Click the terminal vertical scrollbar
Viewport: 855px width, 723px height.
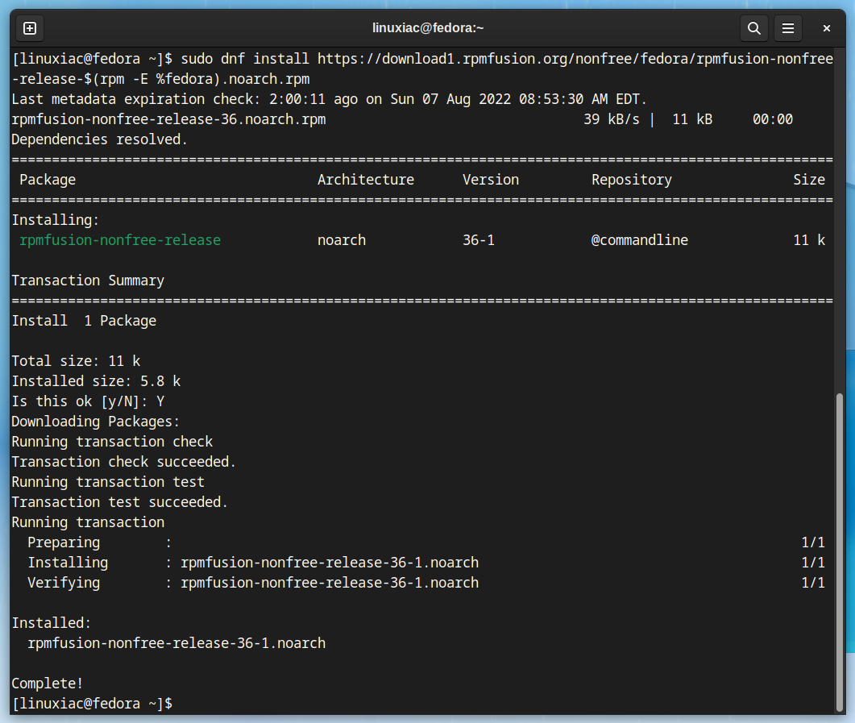tap(840, 551)
